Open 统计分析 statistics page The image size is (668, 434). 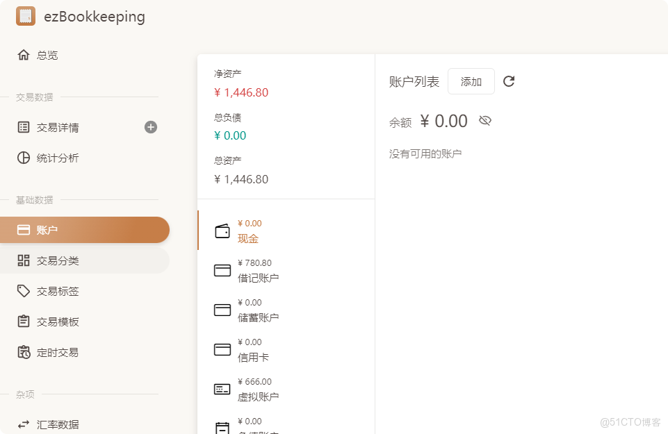pyautogui.click(x=58, y=158)
